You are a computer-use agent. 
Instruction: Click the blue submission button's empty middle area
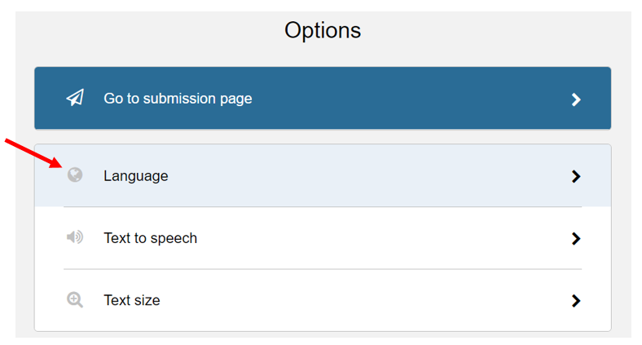coord(410,99)
